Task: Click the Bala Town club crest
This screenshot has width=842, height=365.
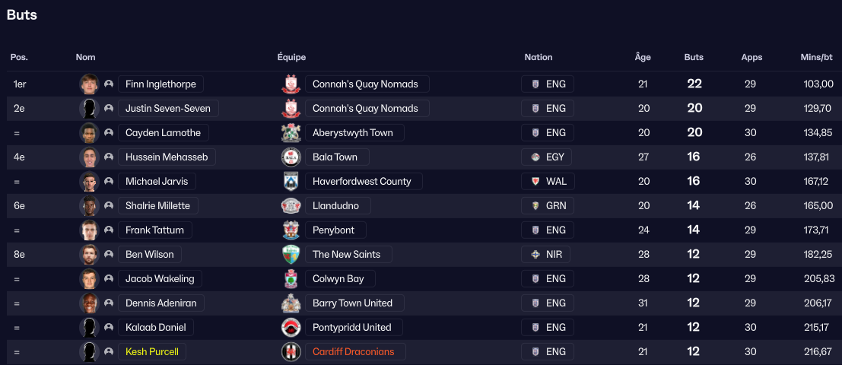Action: point(291,157)
